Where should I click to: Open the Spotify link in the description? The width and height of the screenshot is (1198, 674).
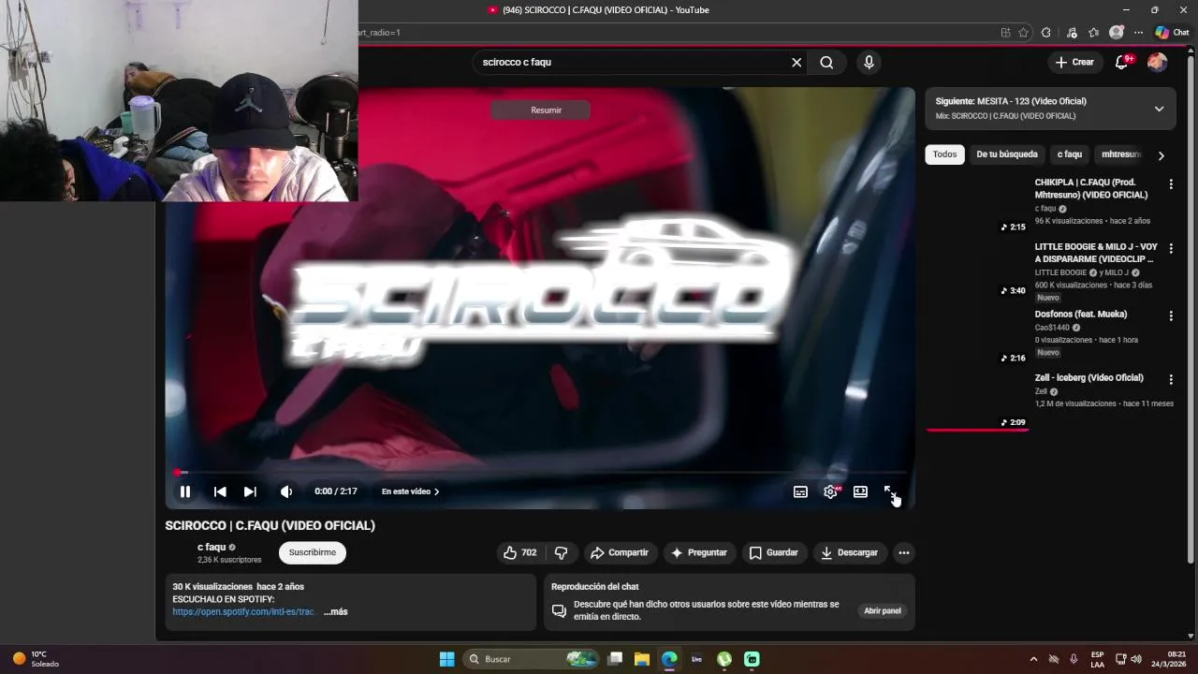tap(243, 612)
